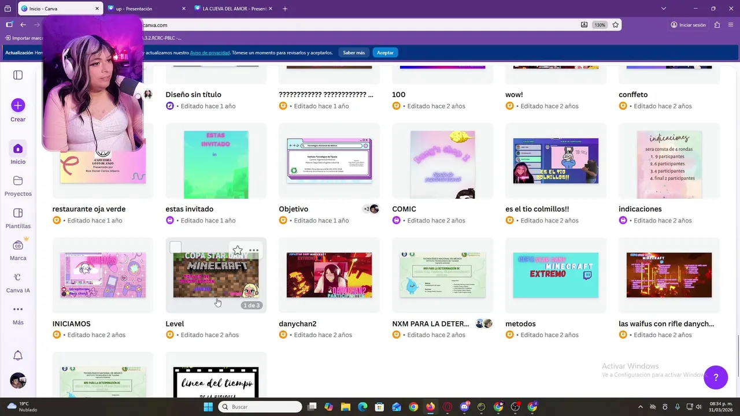Click 130% zoom level indicator
The width and height of the screenshot is (740, 416).
tap(600, 25)
